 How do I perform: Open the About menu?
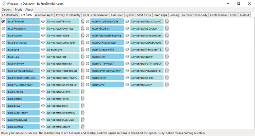point(29,10)
